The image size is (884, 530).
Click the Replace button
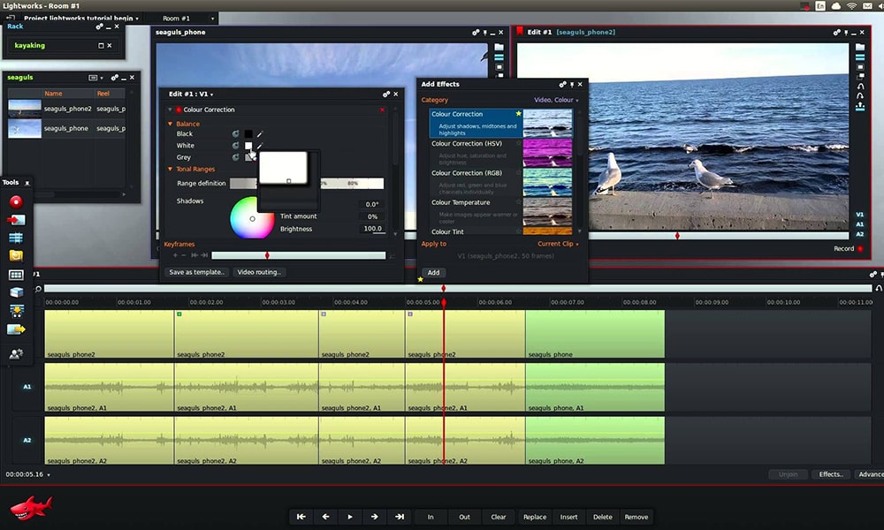coord(535,517)
